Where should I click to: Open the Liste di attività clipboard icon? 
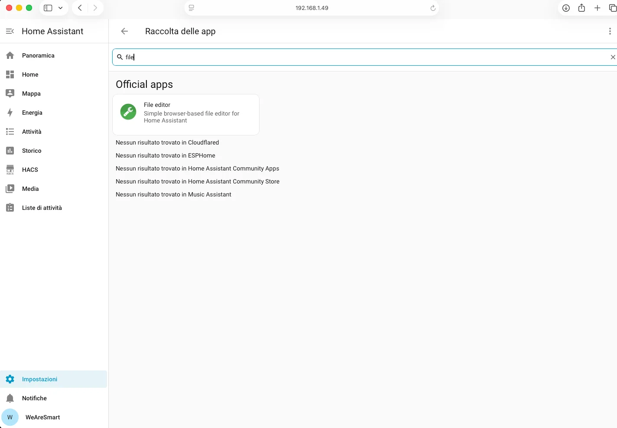10,208
